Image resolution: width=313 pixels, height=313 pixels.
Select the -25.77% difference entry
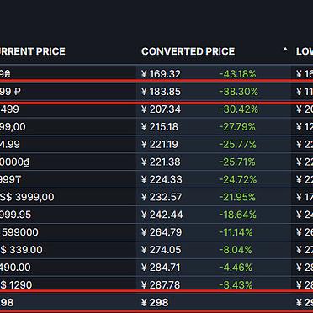237,145
